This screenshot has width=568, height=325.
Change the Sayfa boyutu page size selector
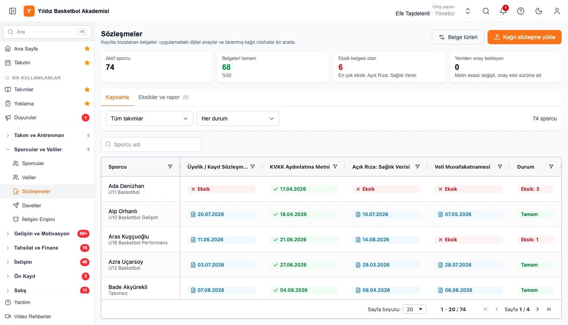[x=415, y=309]
